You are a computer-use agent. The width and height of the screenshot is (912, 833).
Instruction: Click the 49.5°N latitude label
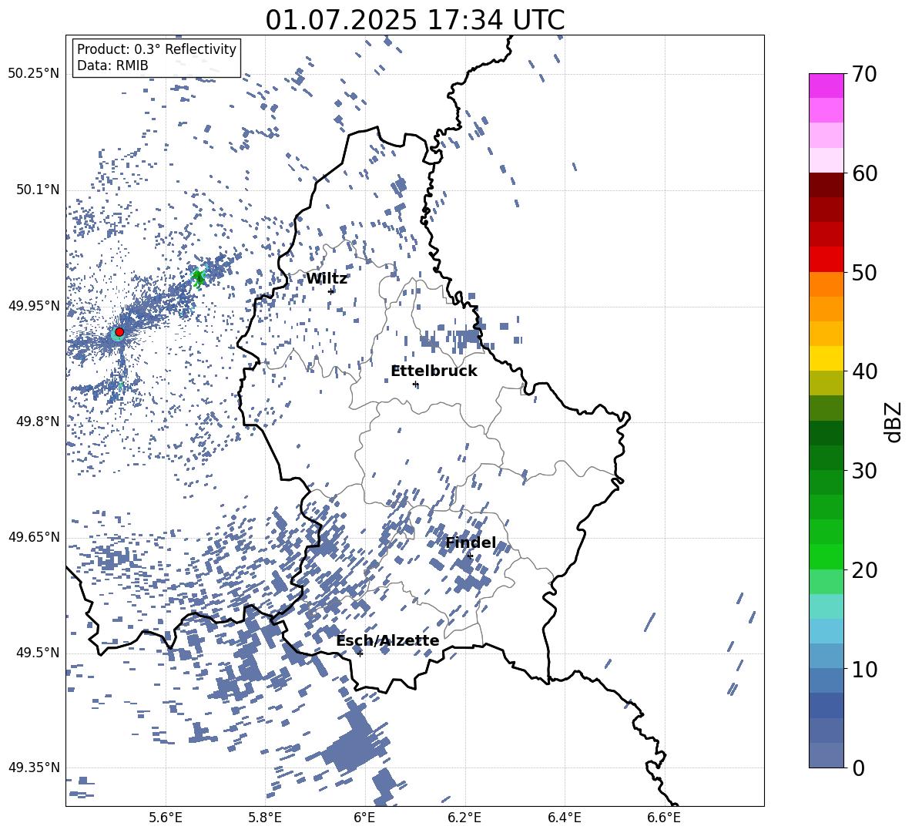coord(38,653)
